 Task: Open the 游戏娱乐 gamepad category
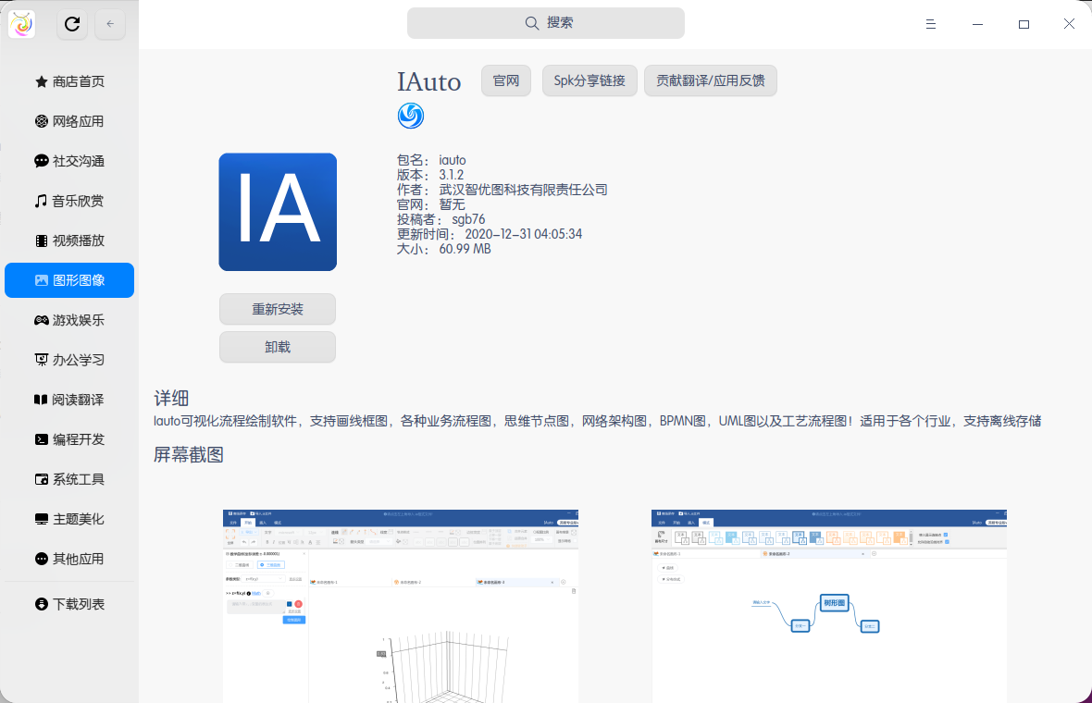[x=69, y=320]
